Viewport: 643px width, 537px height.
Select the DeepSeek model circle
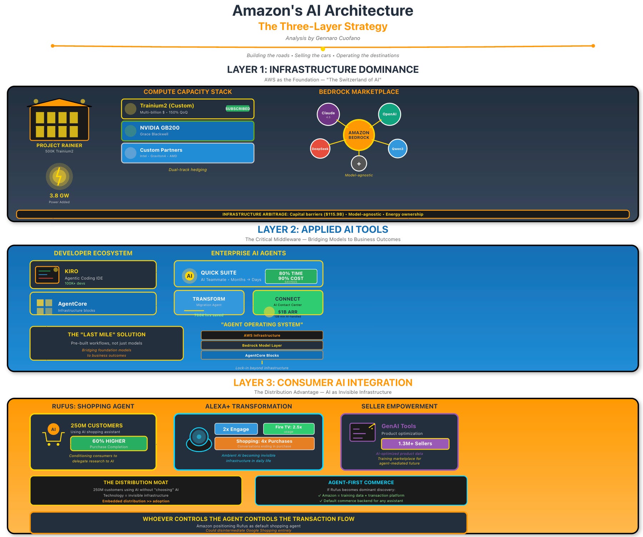pos(320,149)
